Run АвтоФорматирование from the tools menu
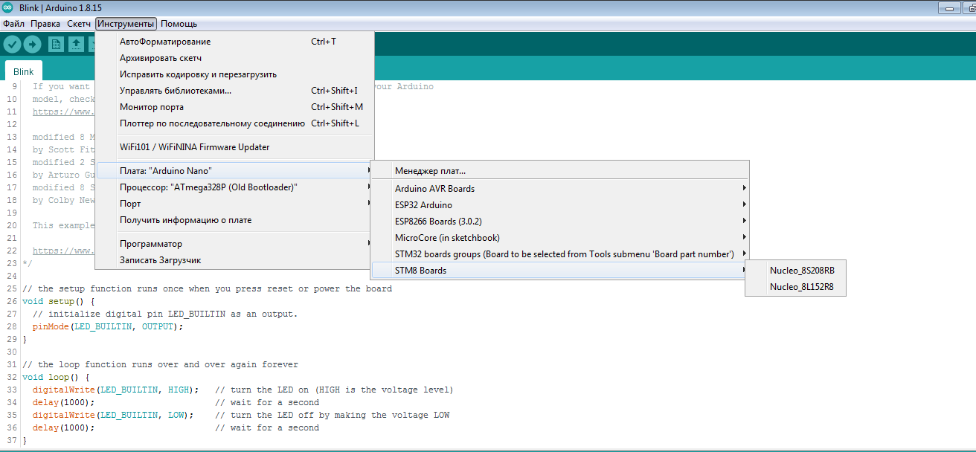This screenshot has width=976, height=452. (x=165, y=42)
